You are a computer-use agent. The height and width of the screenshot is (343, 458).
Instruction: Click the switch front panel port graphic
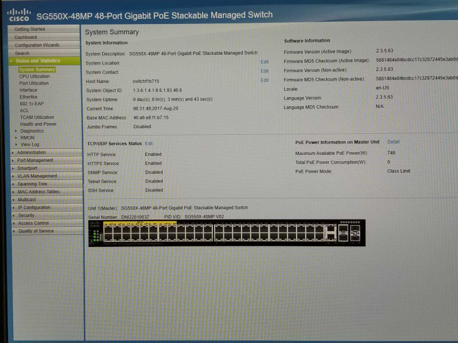227,233
